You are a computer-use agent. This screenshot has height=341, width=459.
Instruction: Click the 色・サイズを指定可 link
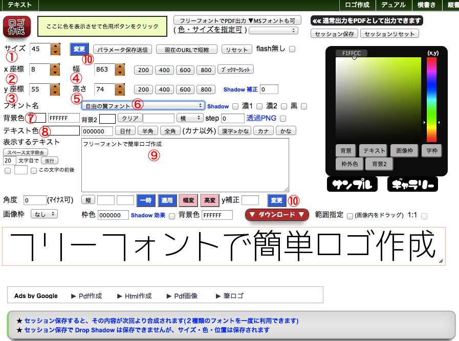tap(210, 30)
